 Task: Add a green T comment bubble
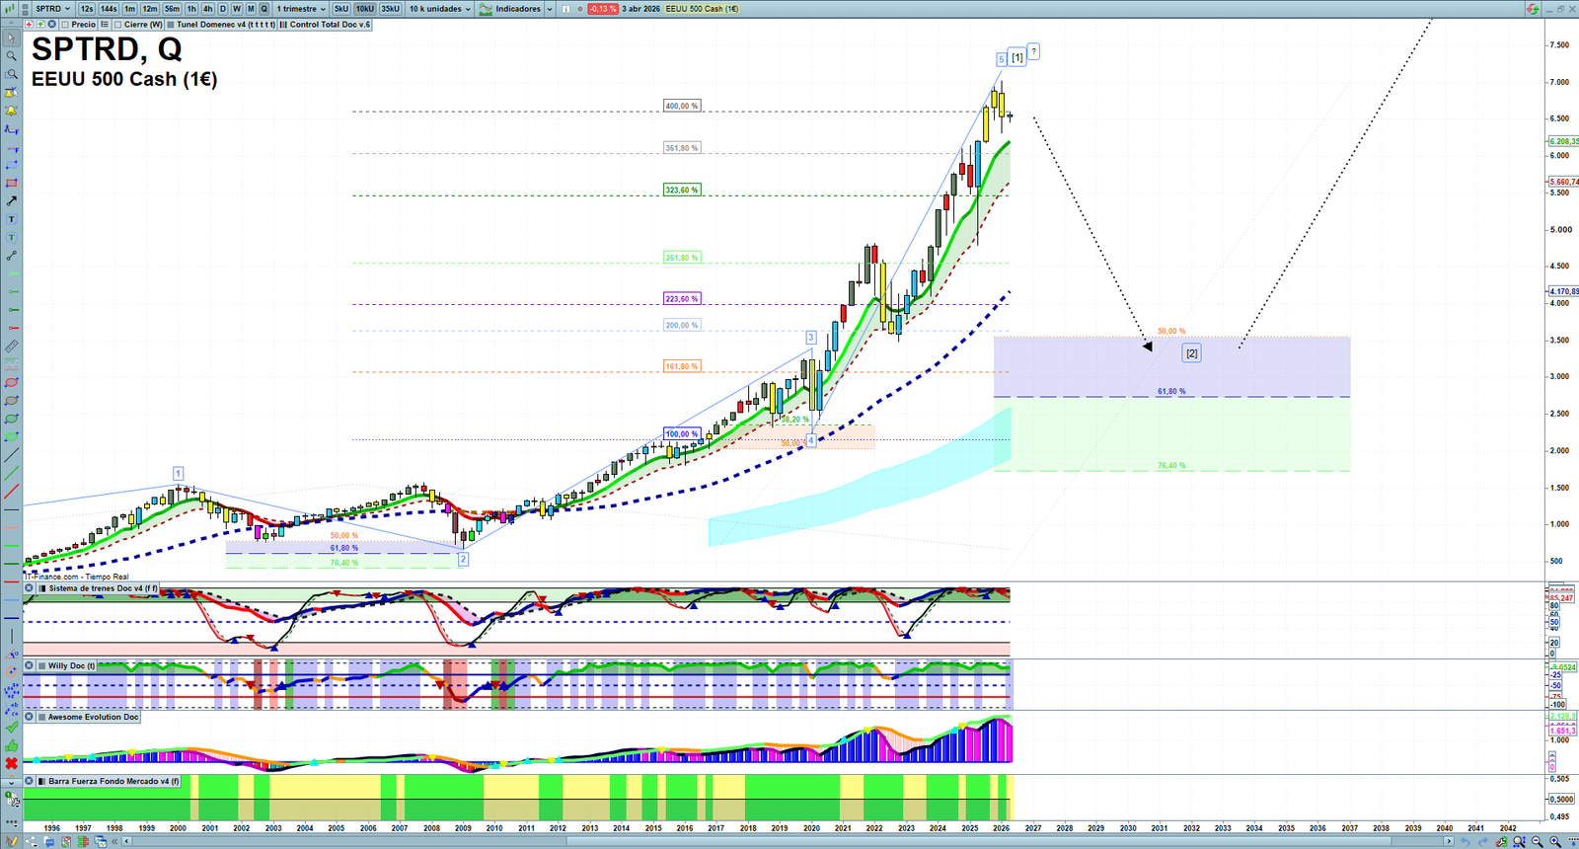11,238
